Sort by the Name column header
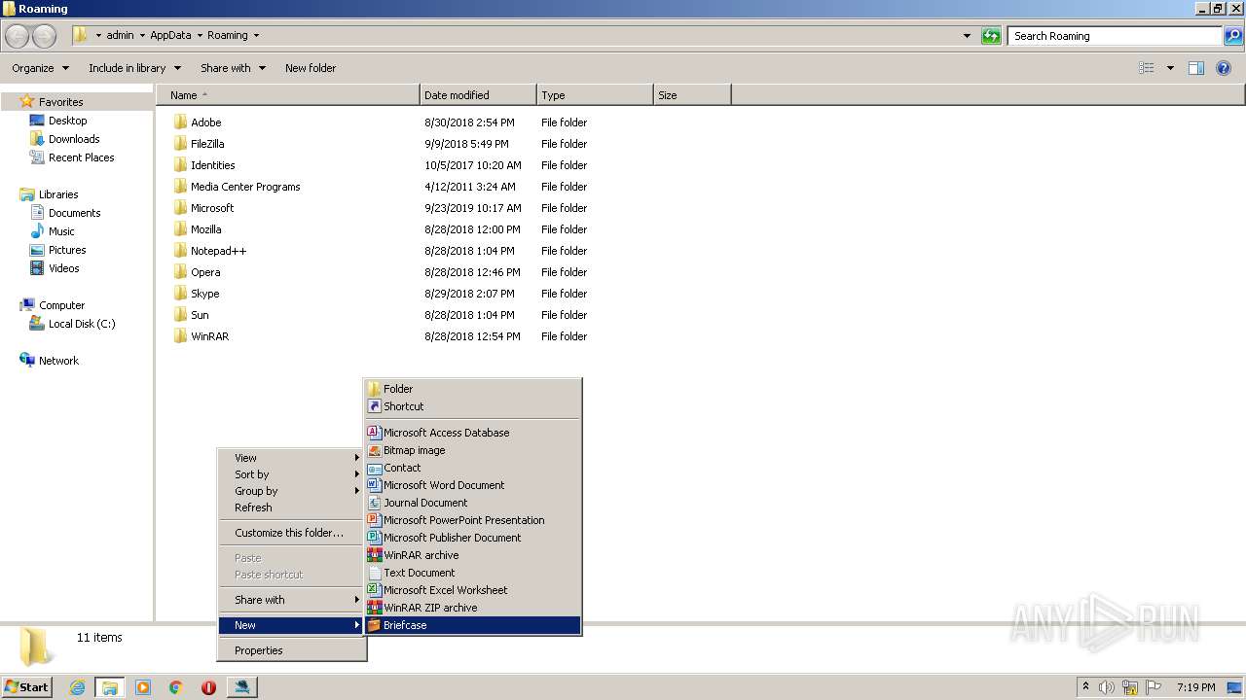This screenshot has width=1246, height=700. pyautogui.click(x=288, y=95)
